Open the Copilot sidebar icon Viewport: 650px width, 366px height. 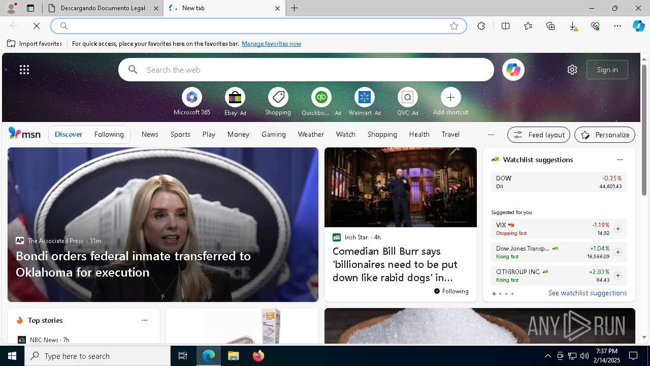(x=638, y=26)
